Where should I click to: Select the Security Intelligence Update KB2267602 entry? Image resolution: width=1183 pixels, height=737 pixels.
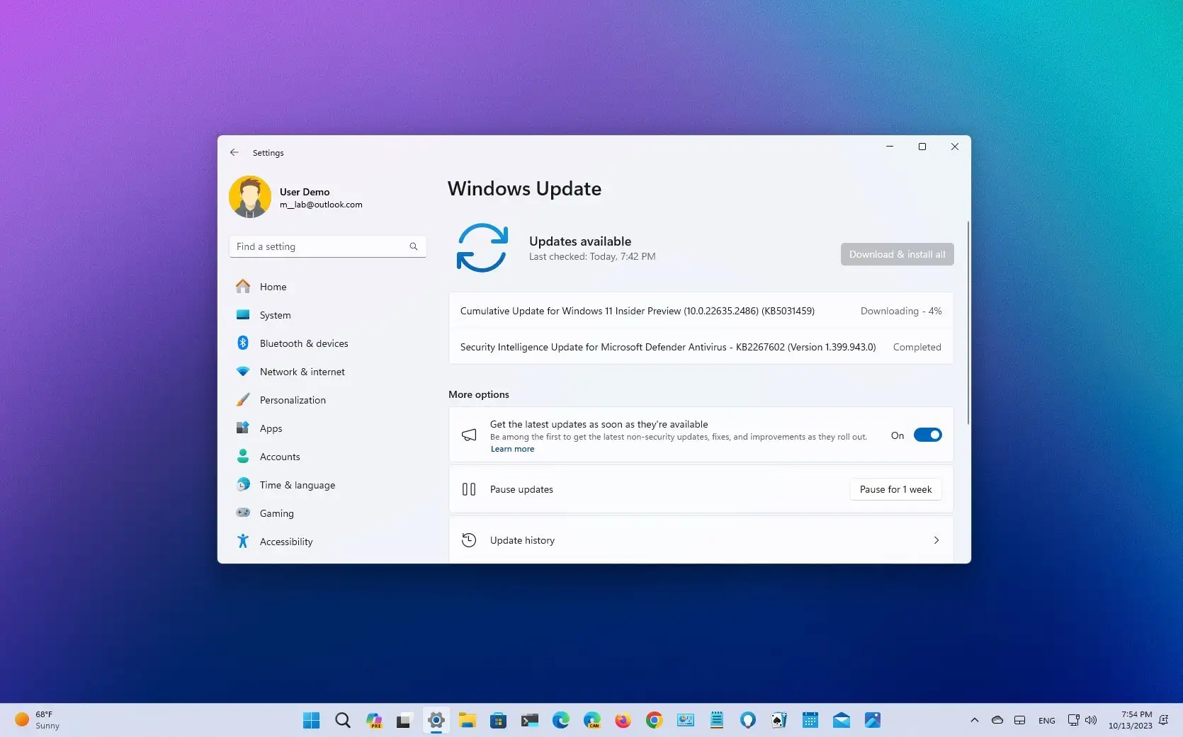[x=701, y=347]
